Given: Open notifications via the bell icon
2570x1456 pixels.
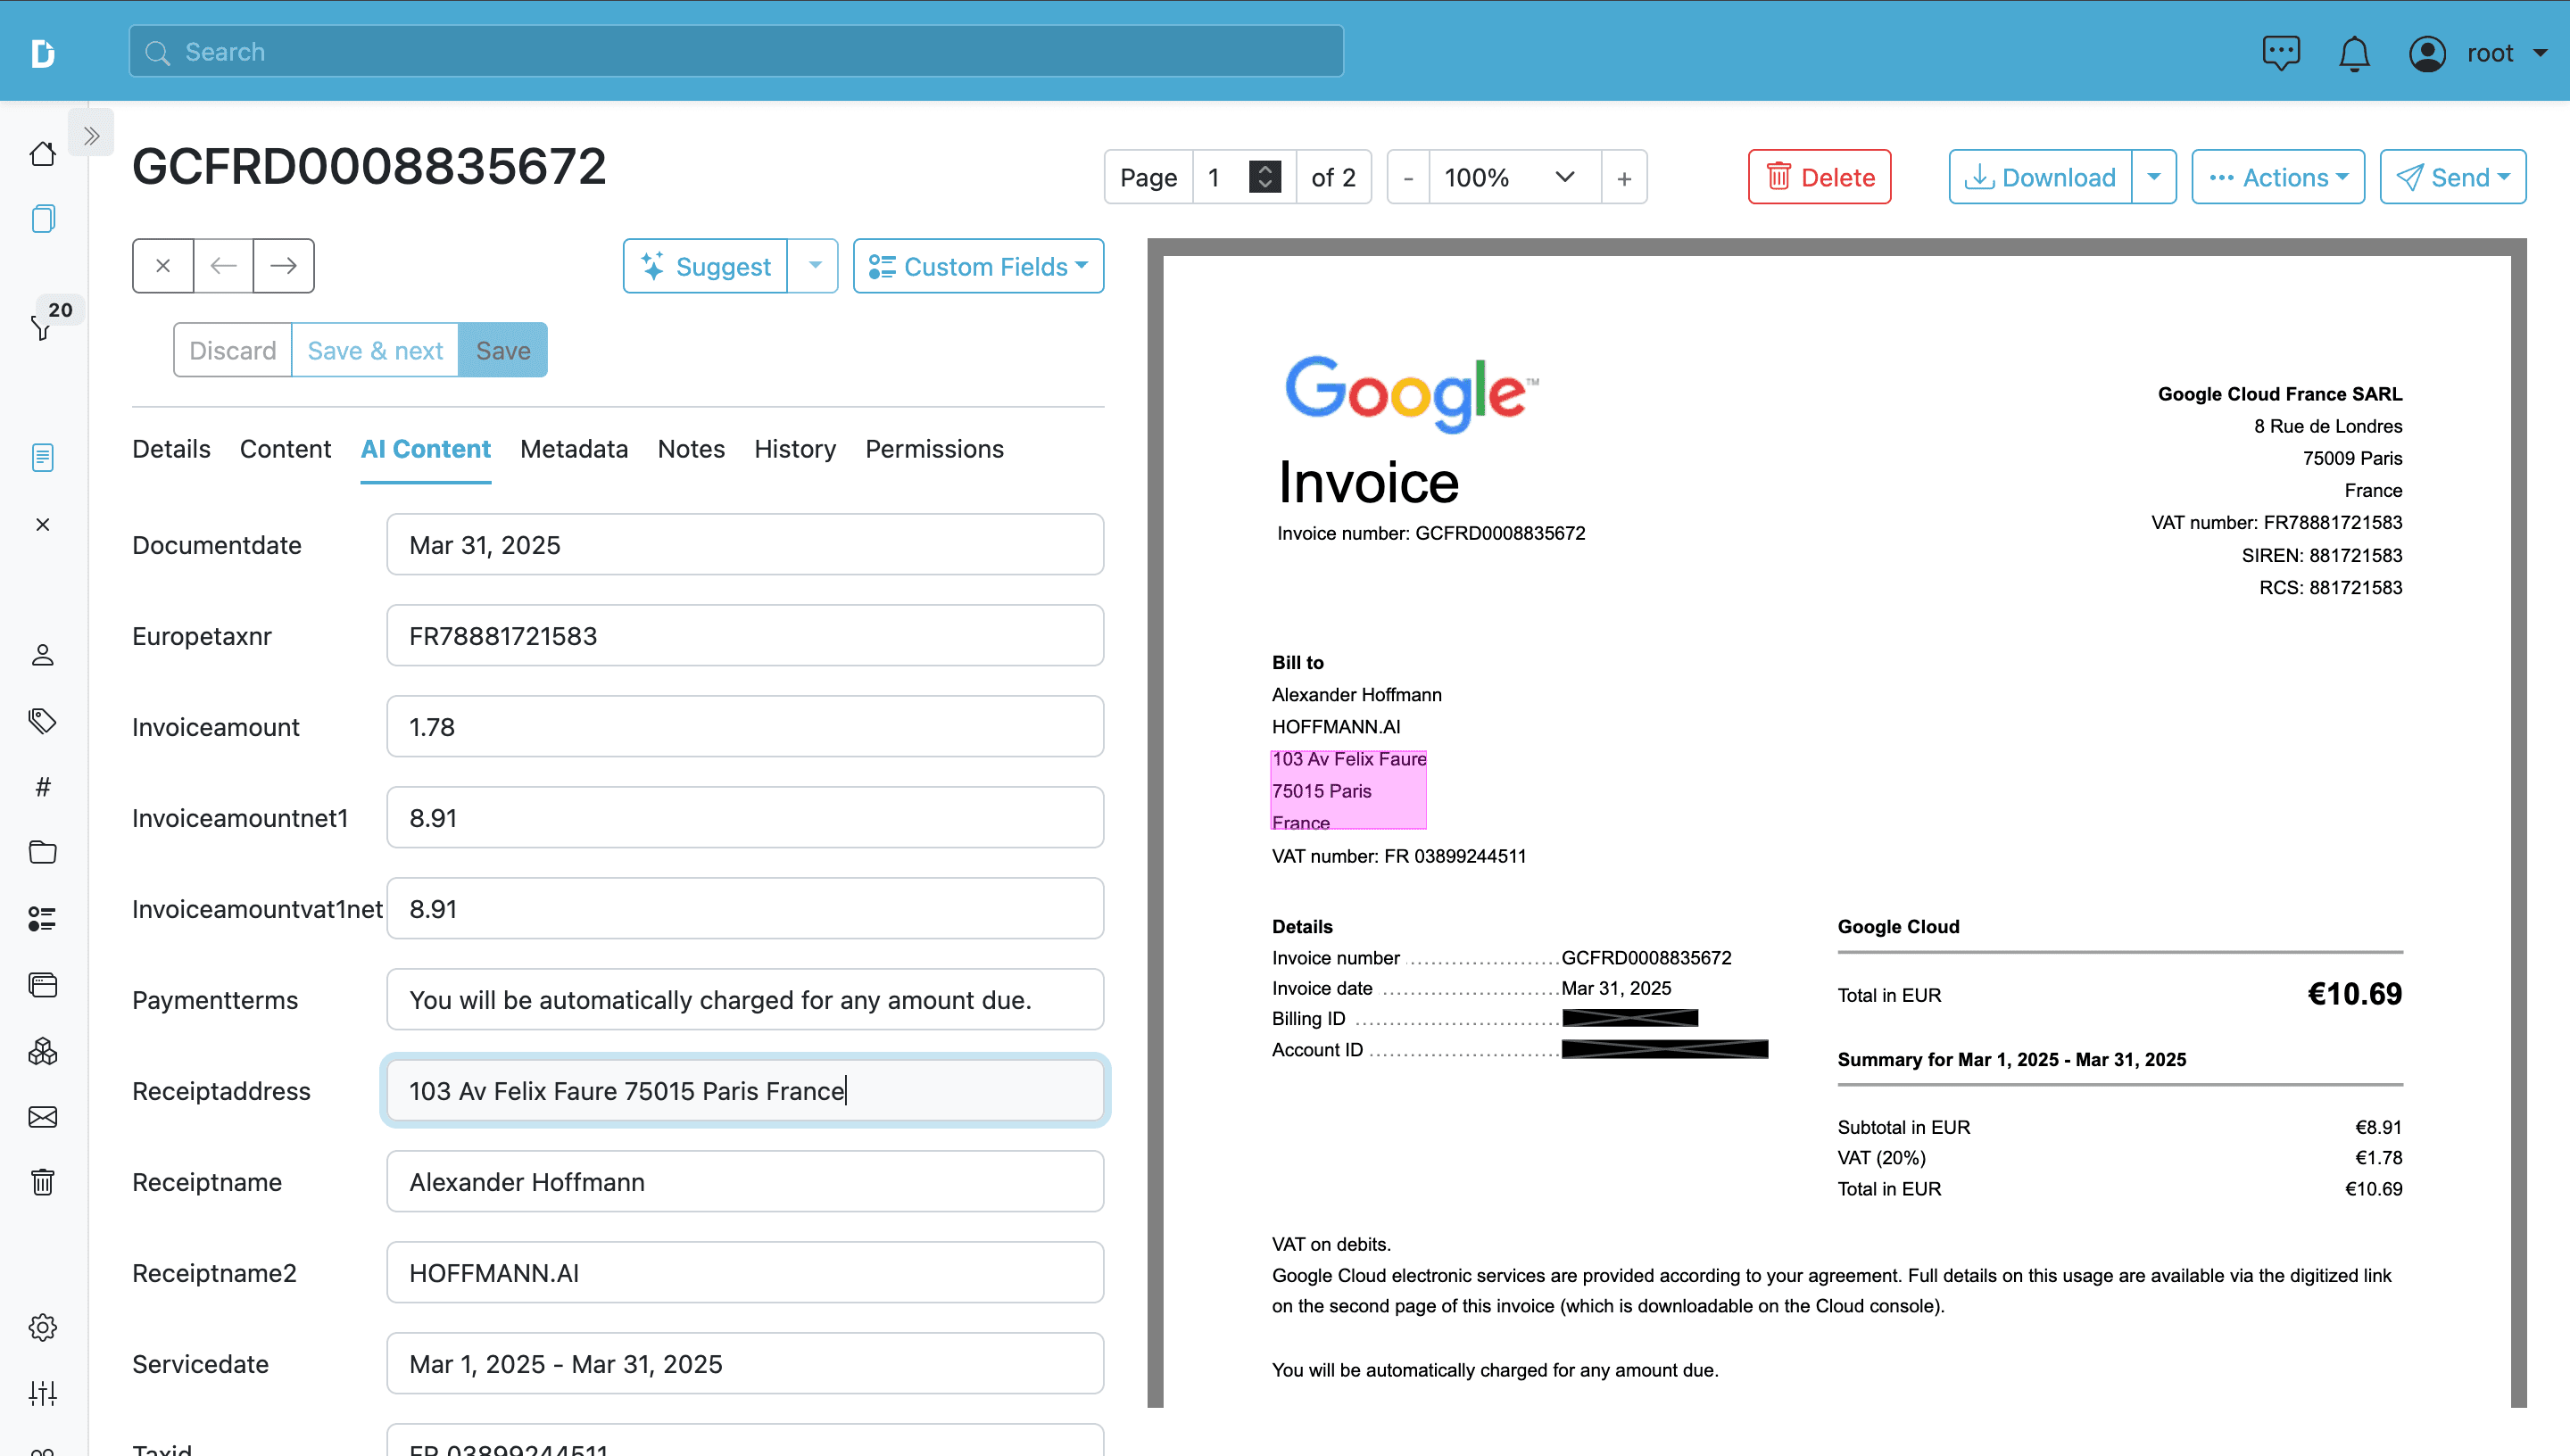Looking at the screenshot, I should 2354,53.
